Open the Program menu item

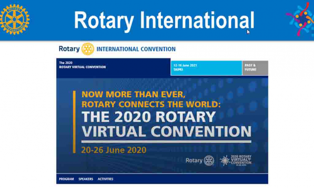(66, 179)
